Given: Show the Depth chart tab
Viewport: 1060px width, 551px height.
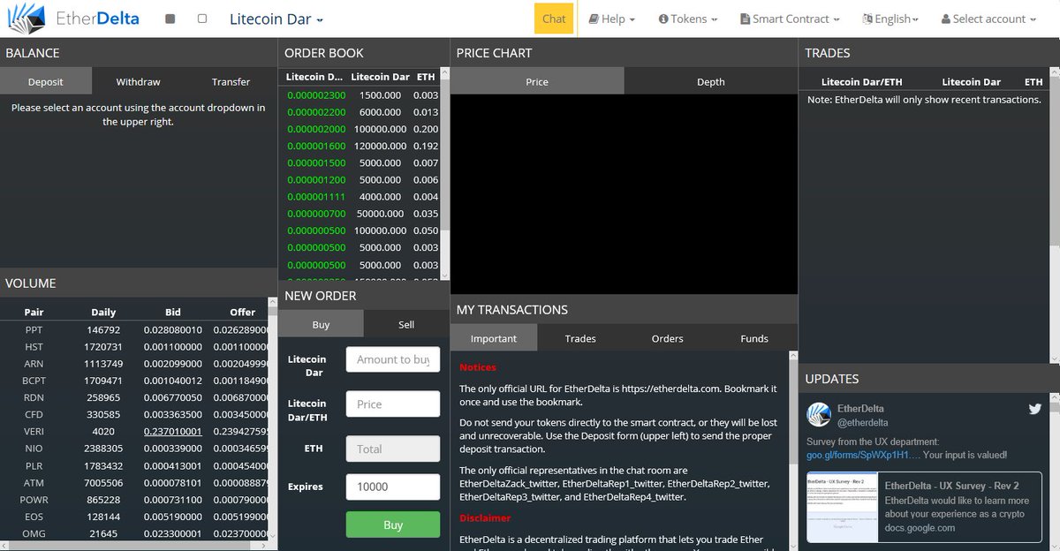Looking at the screenshot, I should (711, 81).
